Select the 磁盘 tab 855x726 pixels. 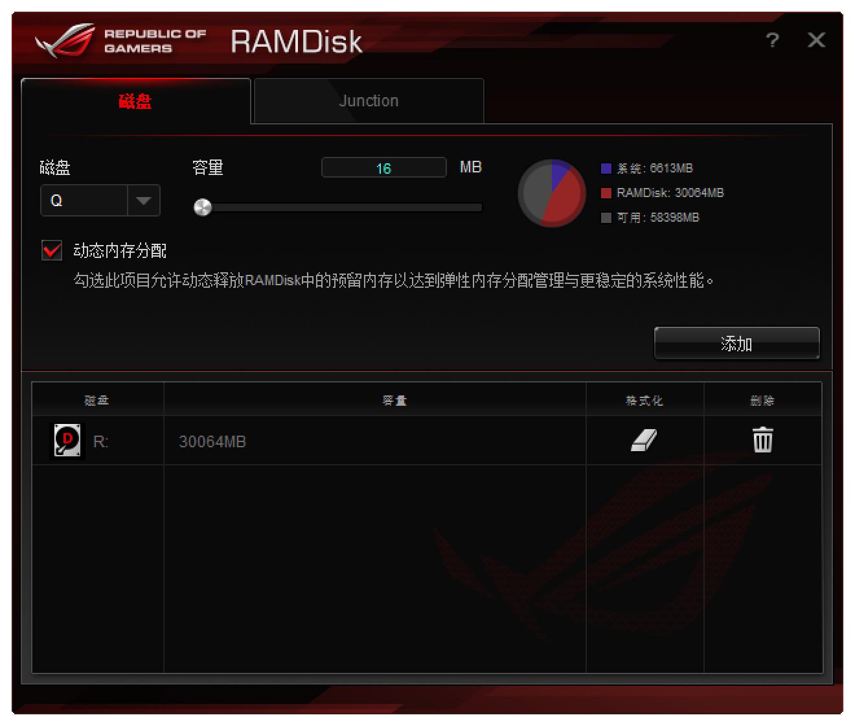[x=135, y=100]
